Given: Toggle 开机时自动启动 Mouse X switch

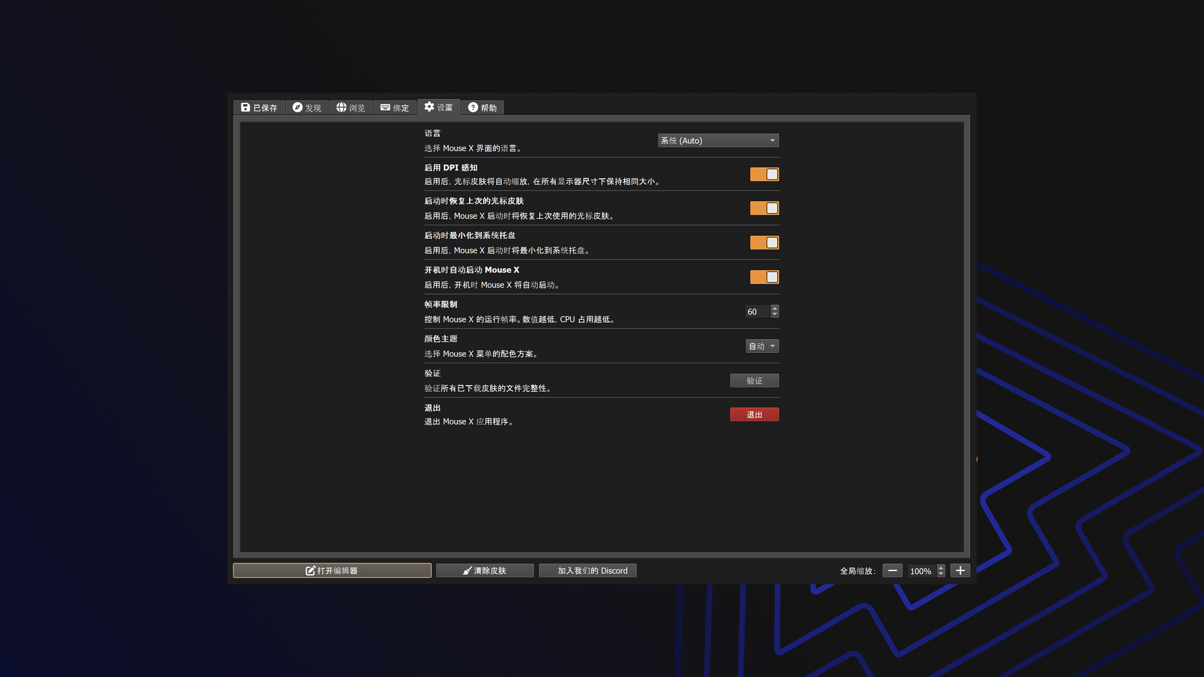Looking at the screenshot, I should [764, 277].
